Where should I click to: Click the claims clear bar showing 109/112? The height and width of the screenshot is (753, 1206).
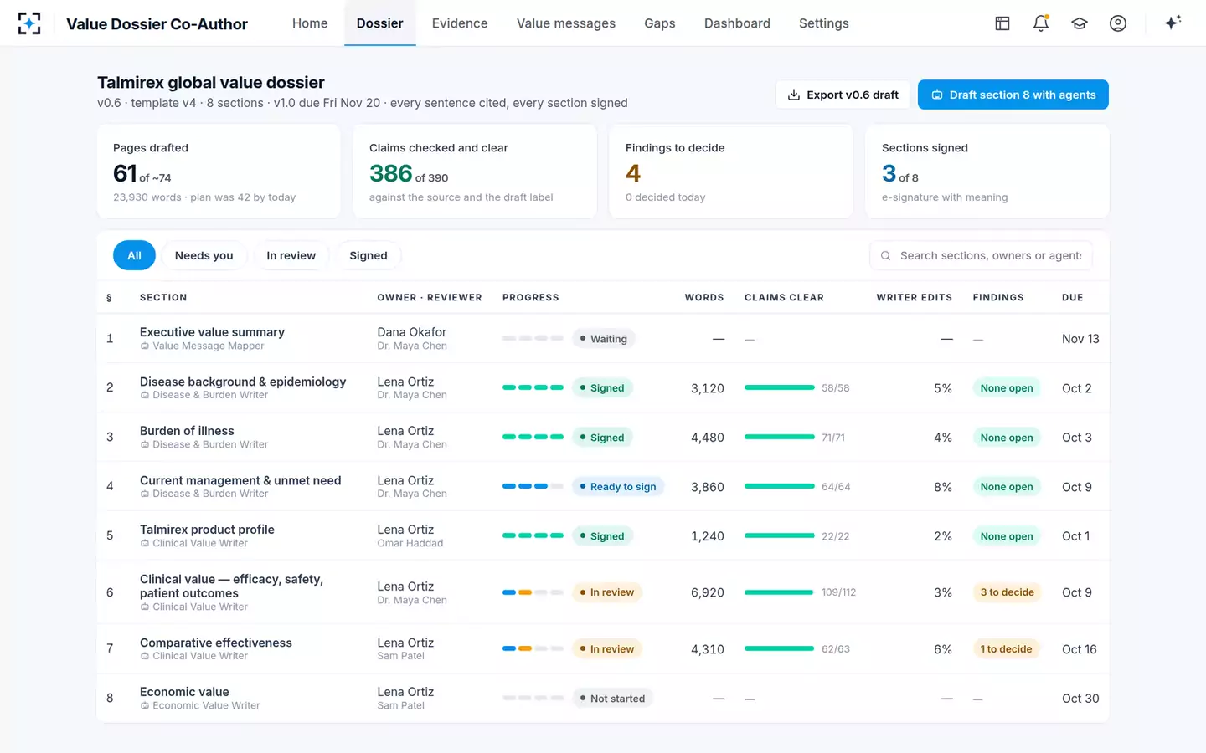pyautogui.click(x=779, y=592)
